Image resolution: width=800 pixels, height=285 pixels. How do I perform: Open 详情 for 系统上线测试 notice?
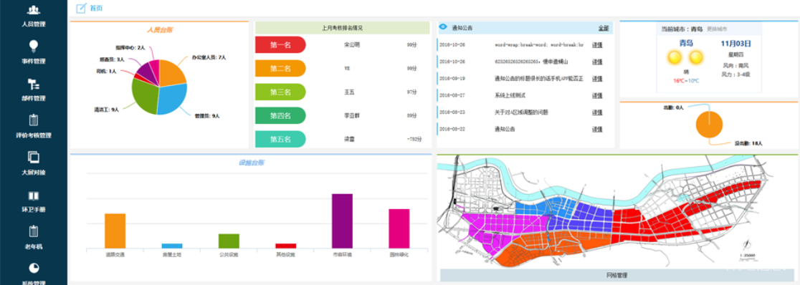597,95
